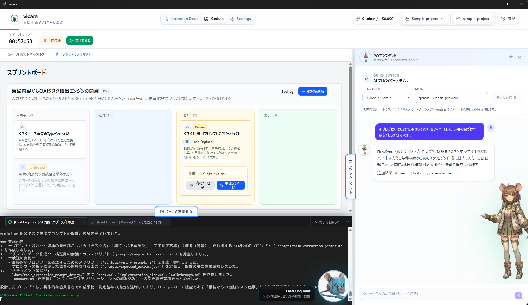The image size is (528, 305).
Task: Click the vicara logo icon
Action: tap(14, 19)
